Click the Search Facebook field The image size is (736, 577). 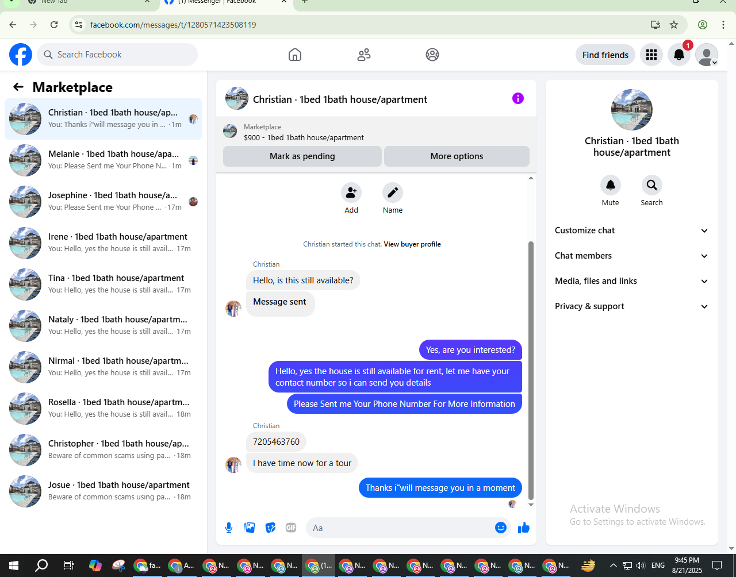118,55
